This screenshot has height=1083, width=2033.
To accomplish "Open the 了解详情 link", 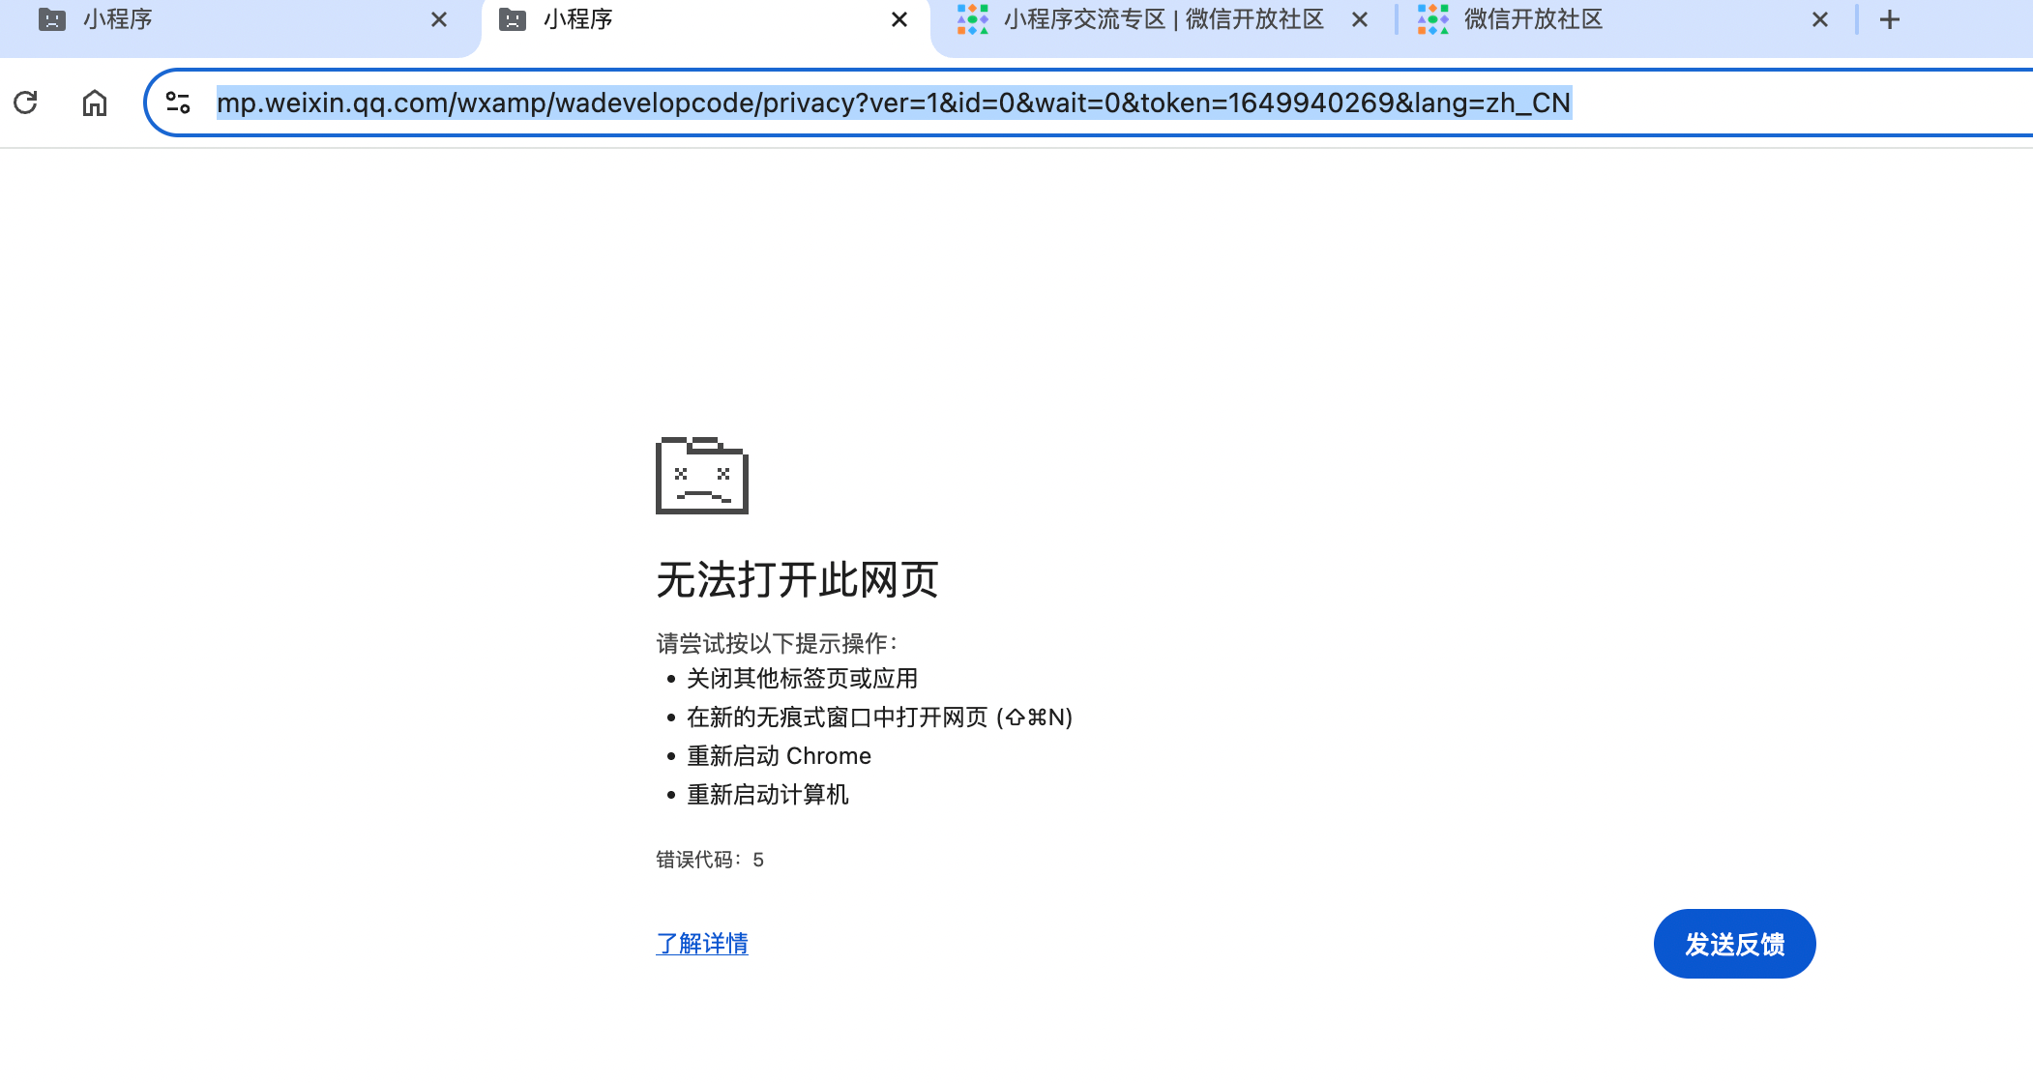I will point(702,944).
